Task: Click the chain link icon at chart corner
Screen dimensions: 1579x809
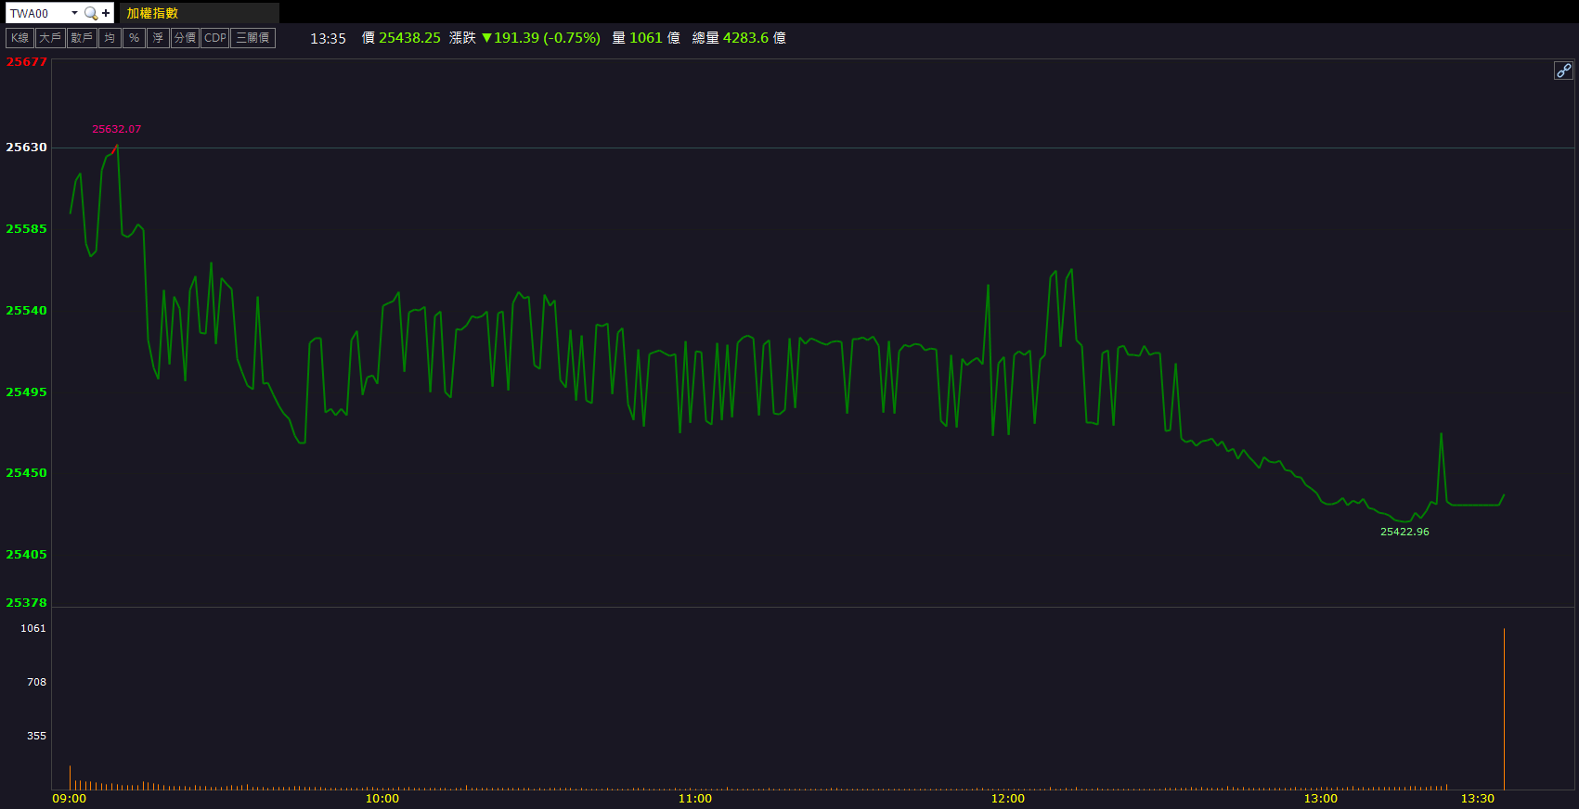Action: [1563, 71]
